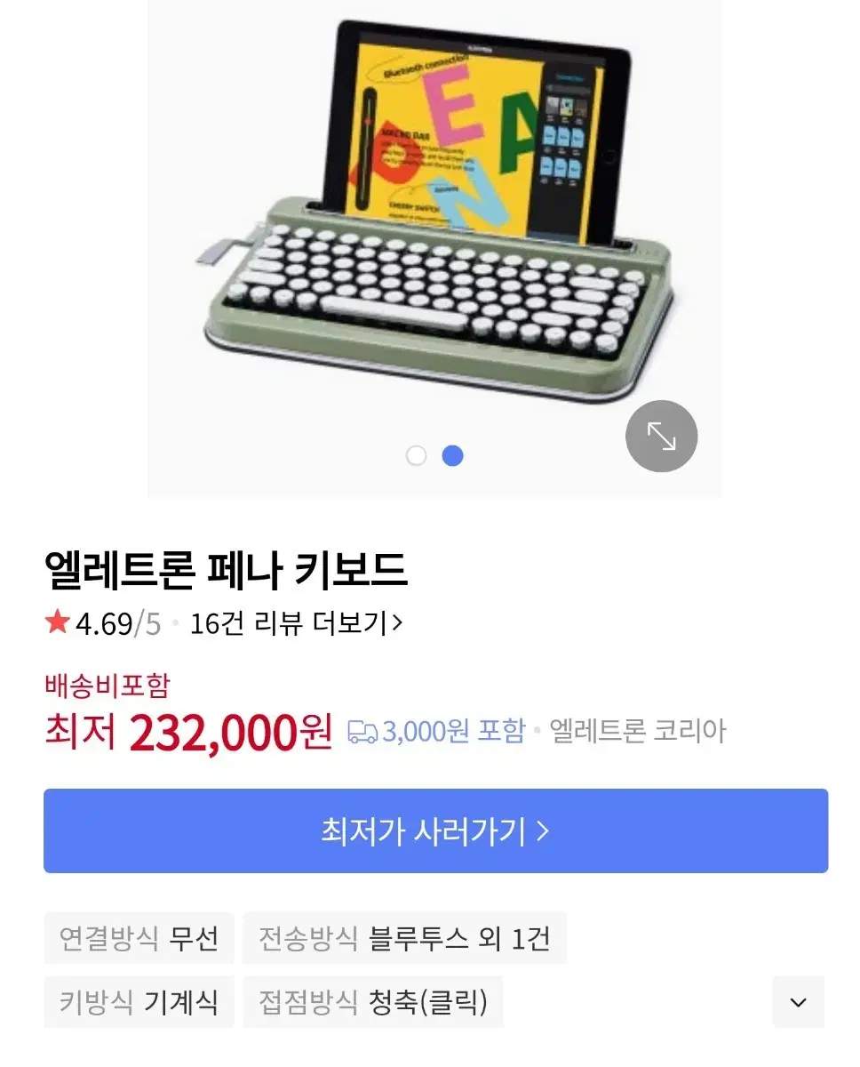Image resolution: width=860 pixels, height=1067 pixels.
Task: Tap the 키방식 기계식 spec tag
Action: [139, 1002]
